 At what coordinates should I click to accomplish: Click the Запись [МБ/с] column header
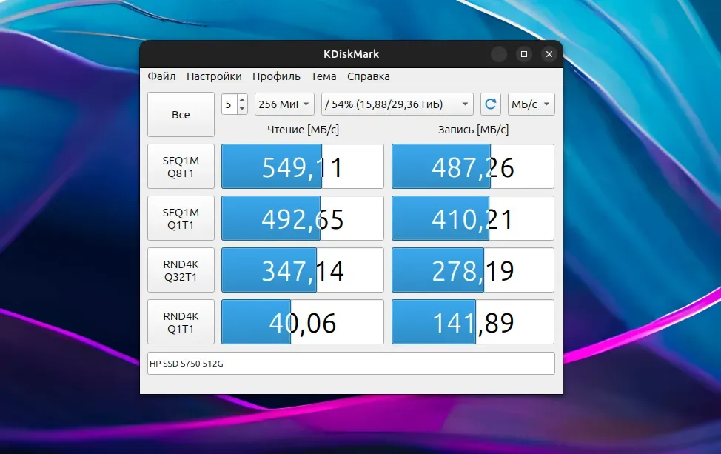pos(473,130)
